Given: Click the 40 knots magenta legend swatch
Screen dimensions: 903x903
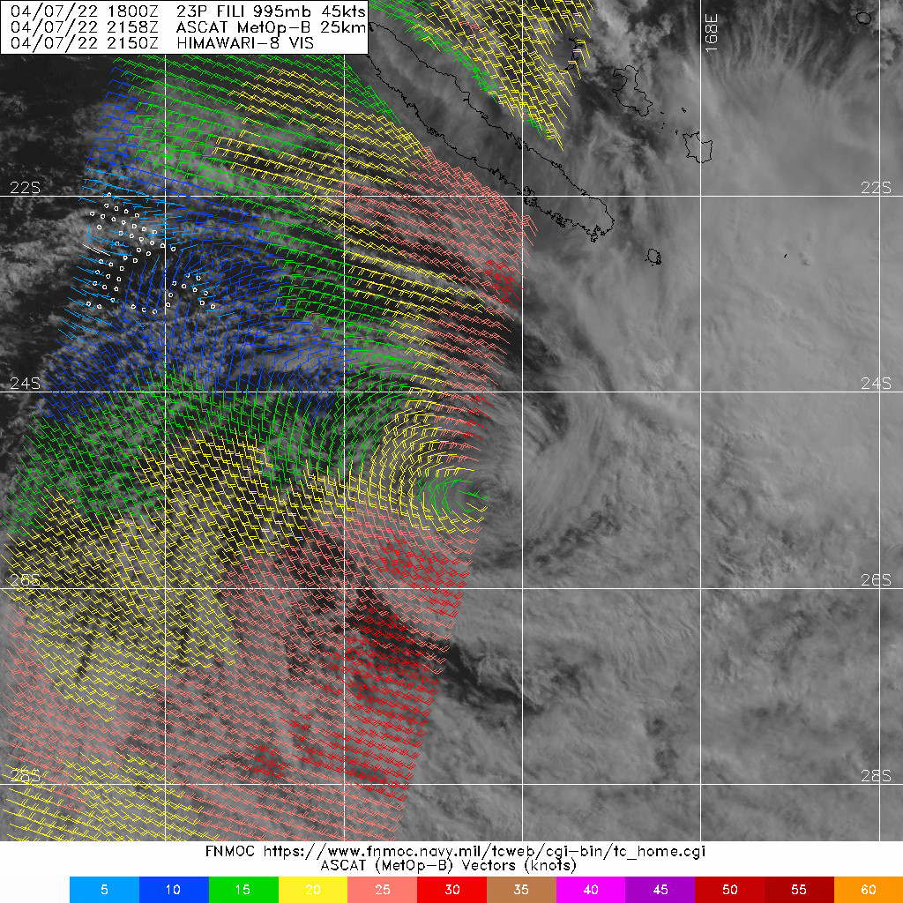Looking at the screenshot, I should 591,890.
